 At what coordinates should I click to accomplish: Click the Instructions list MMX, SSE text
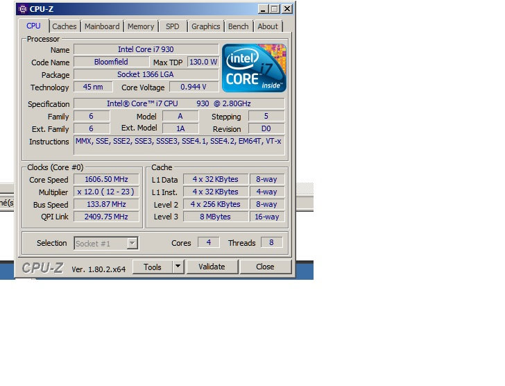click(x=178, y=141)
